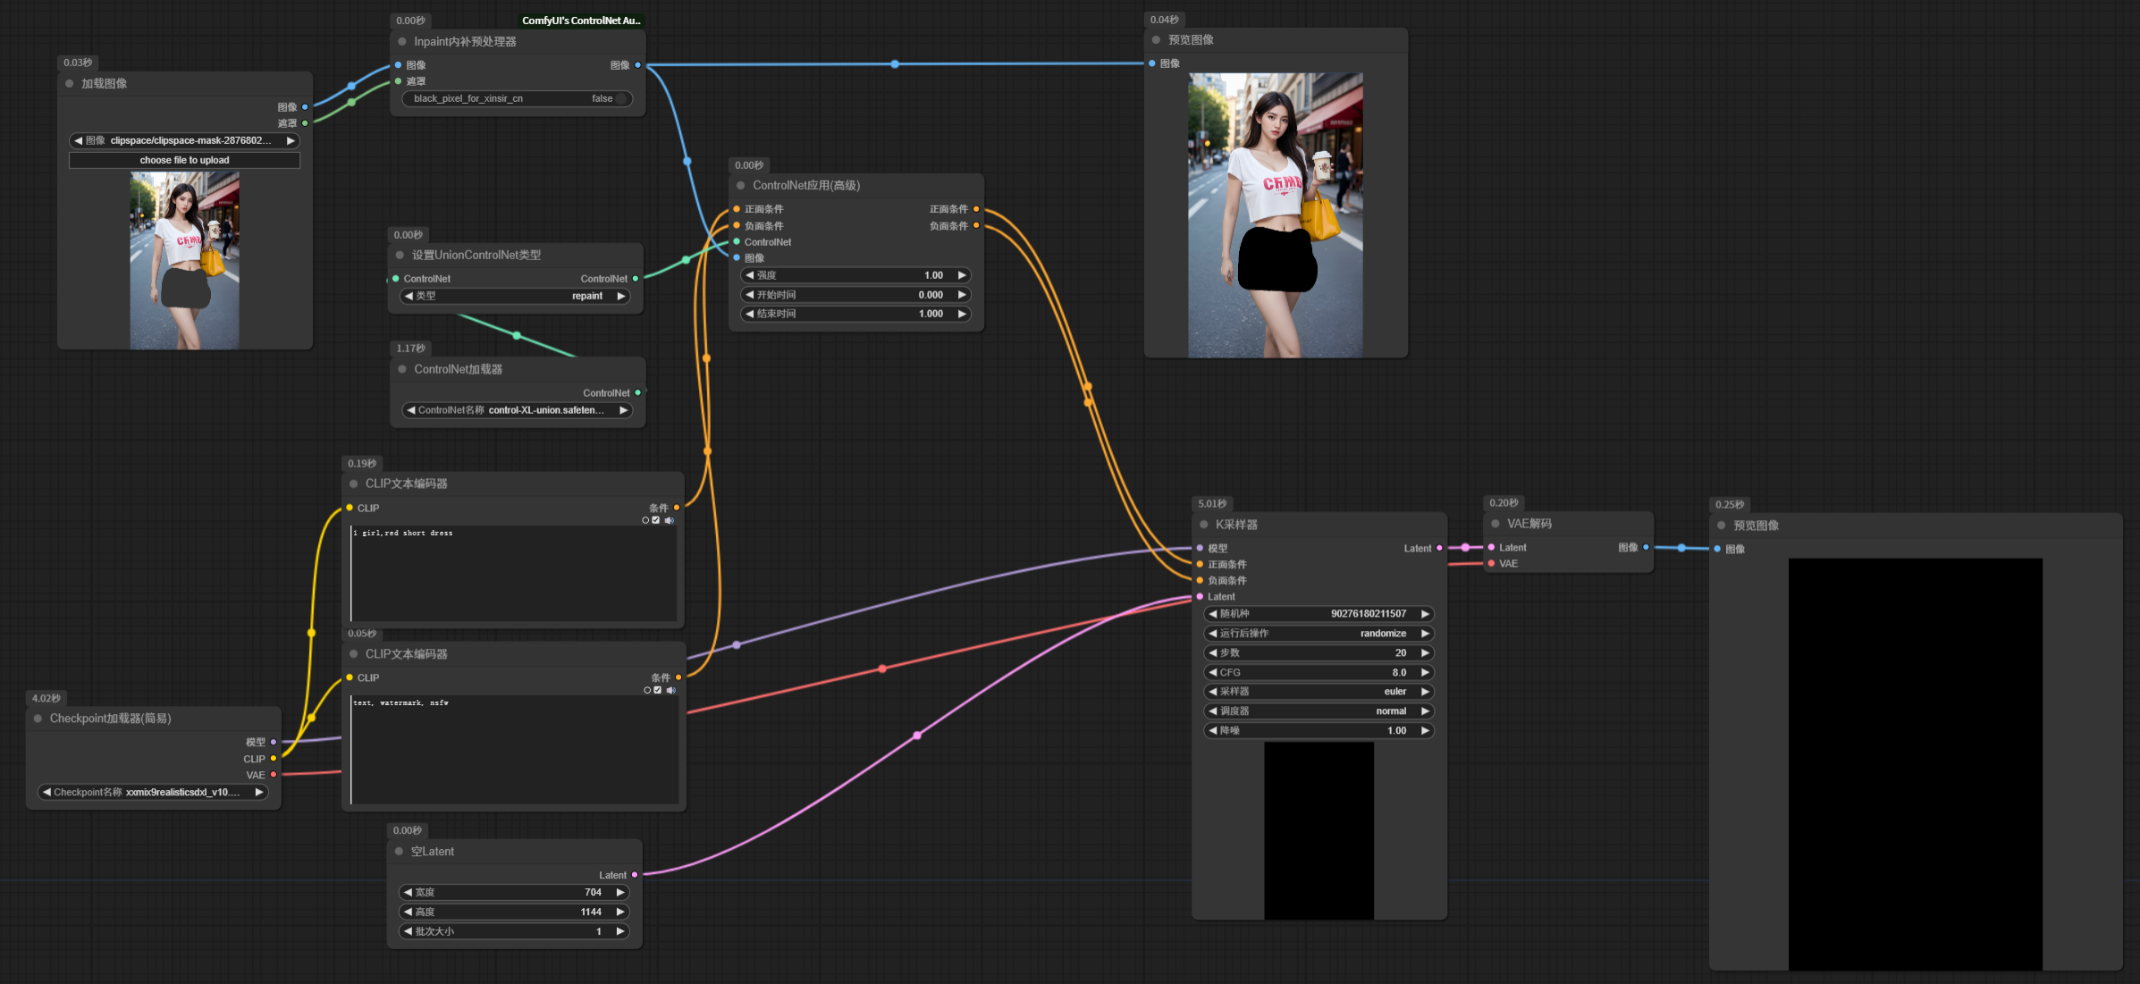Click speaker icon in 'text, watermark, nsfw' node

670,690
